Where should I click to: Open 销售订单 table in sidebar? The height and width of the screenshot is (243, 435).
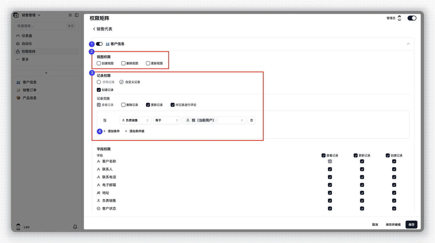click(46, 90)
